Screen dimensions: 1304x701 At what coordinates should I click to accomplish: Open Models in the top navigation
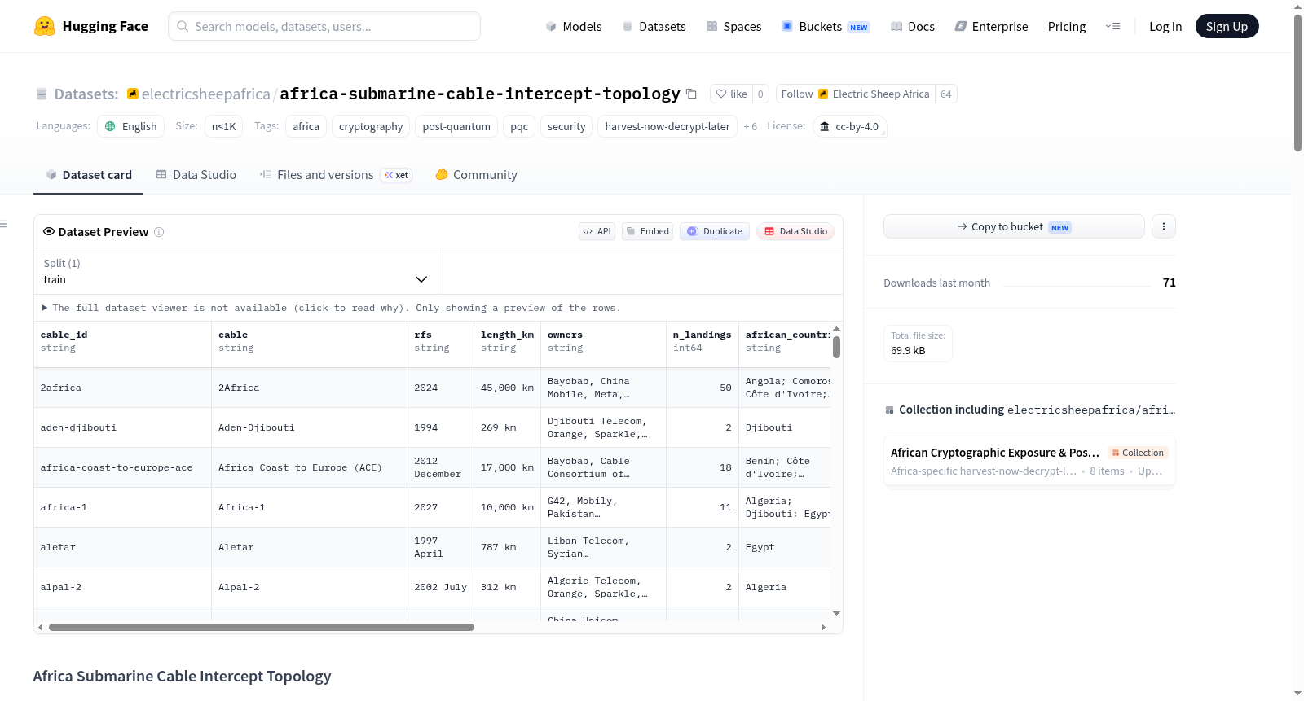(574, 26)
